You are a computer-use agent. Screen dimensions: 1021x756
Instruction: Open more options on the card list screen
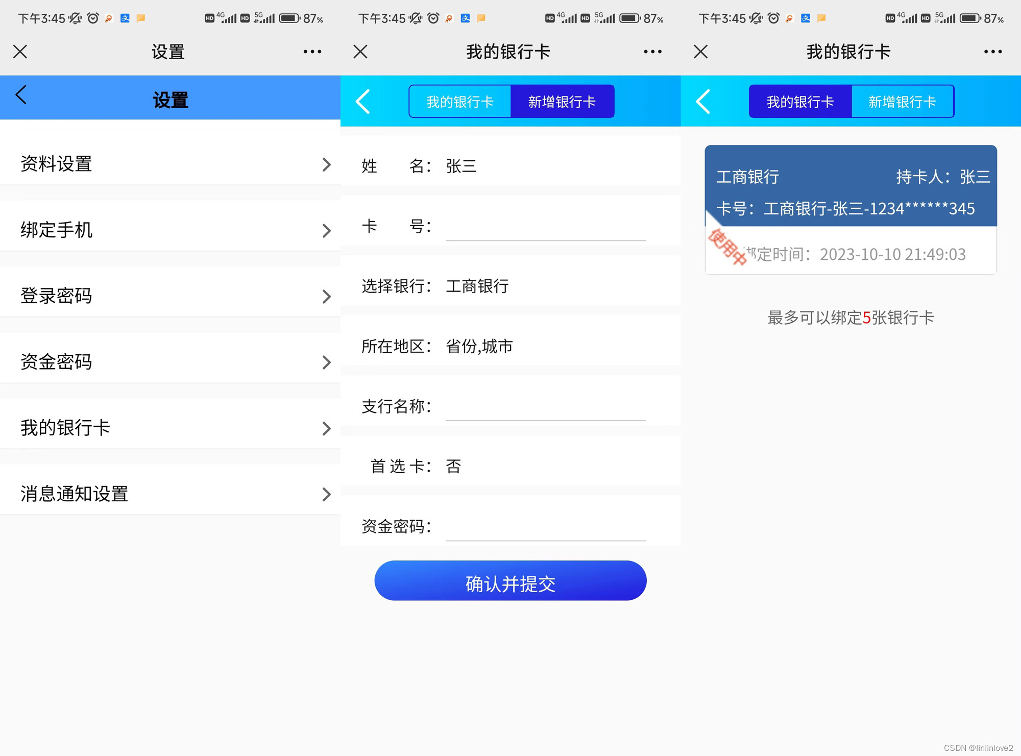(992, 51)
